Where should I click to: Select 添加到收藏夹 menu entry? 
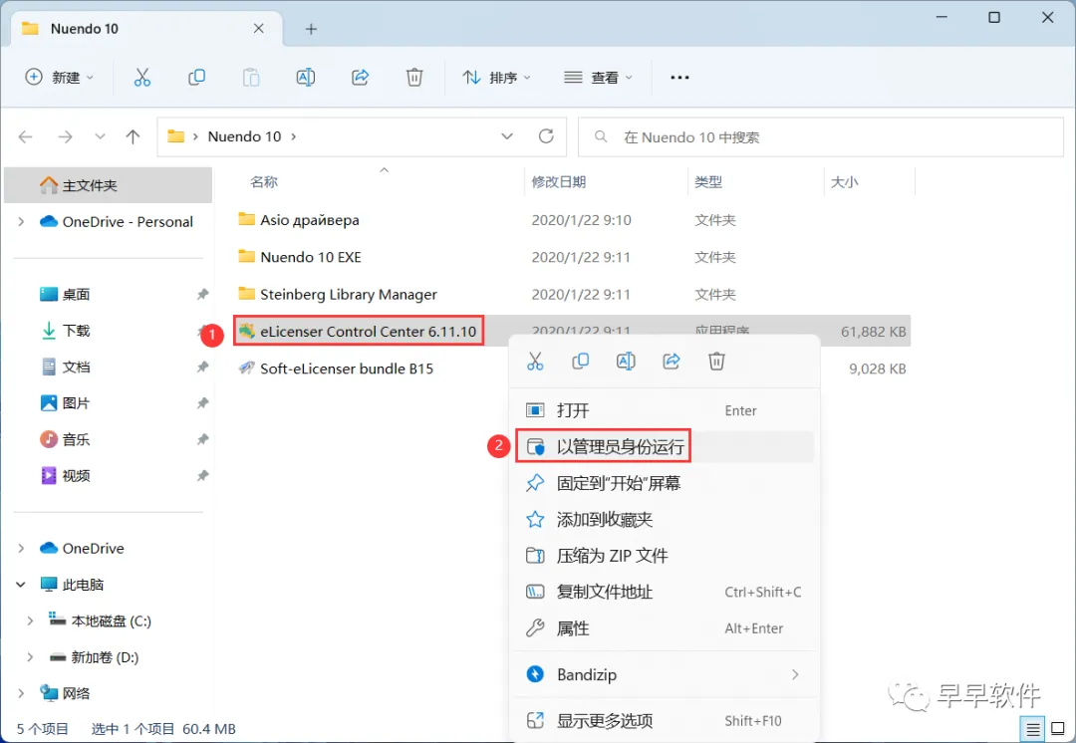[x=665, y=519]
